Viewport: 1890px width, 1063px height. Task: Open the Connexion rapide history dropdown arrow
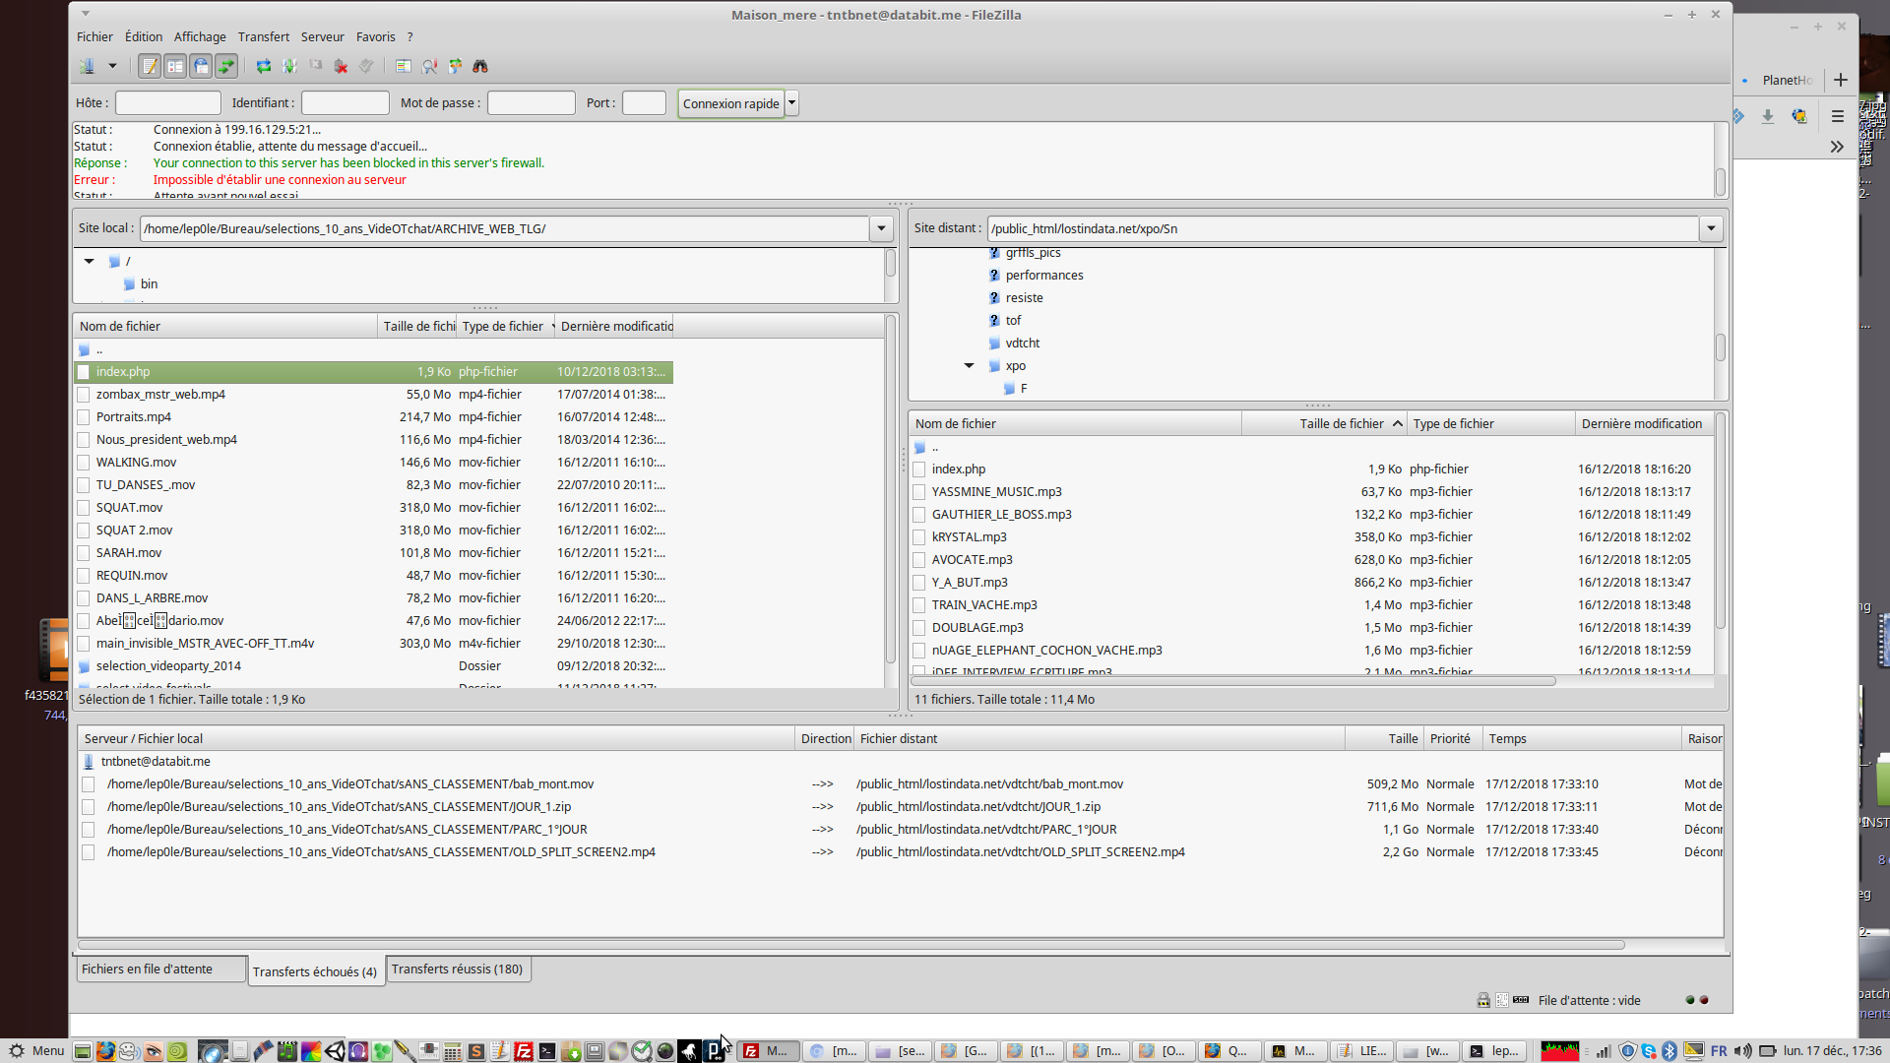pos(791,103)
